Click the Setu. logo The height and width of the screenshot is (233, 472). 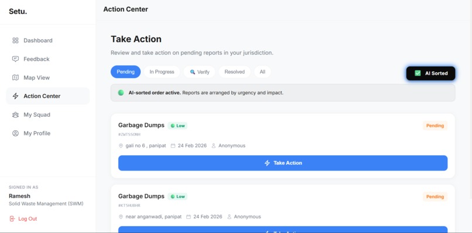18,12
